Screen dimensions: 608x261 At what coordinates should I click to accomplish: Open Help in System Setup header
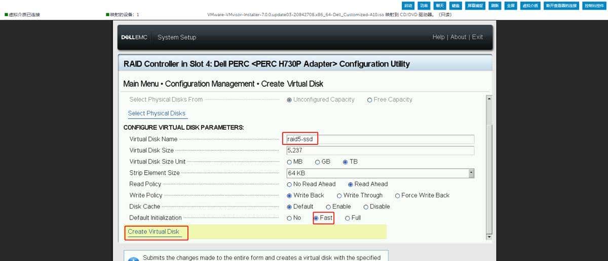(x=438, y=37)
